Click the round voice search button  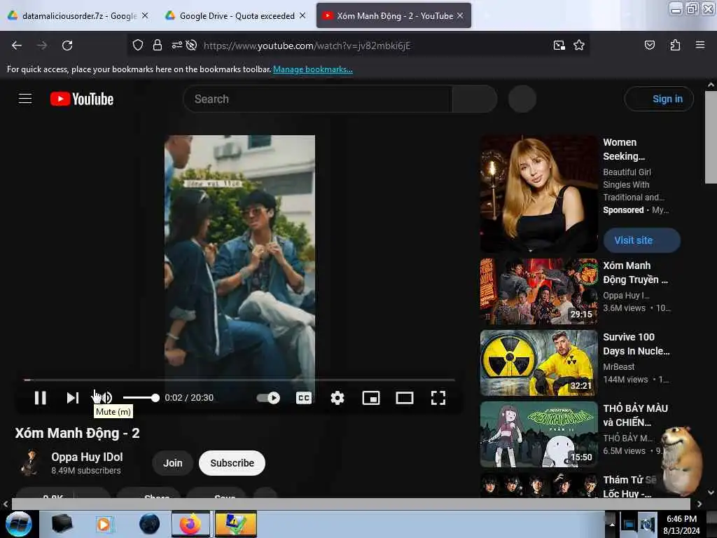[522, 99]
